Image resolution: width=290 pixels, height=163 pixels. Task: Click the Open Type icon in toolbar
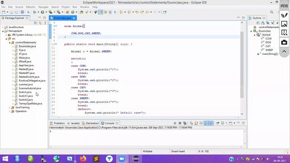[x=82, y=12]
